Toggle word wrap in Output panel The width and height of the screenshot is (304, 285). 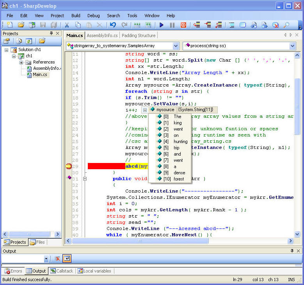67,258
